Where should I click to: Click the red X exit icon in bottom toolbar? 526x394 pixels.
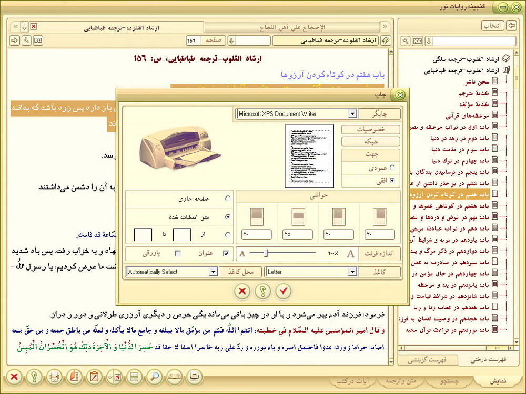point(14,377)
